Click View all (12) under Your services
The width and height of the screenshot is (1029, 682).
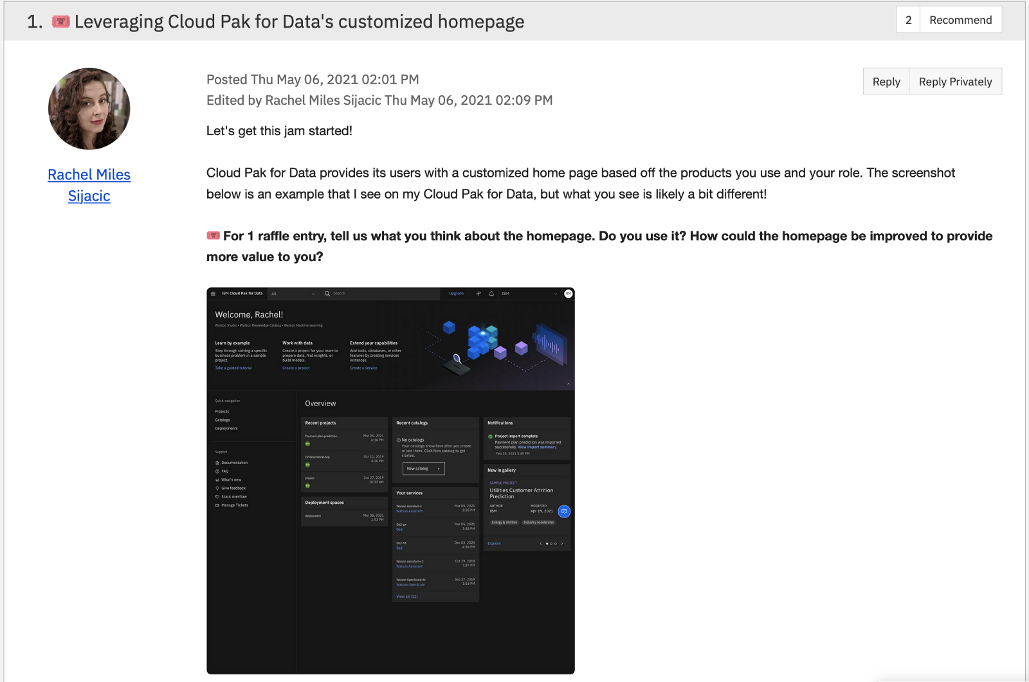coord(407,597)
